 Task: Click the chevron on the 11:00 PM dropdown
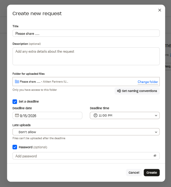(x=156, y=116)
